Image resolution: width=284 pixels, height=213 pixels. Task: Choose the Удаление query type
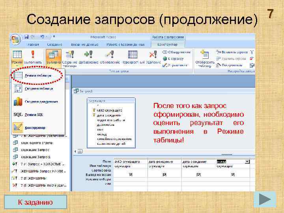tap(153, 57)
